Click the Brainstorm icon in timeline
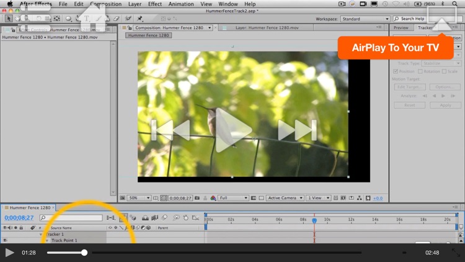Image resolution: width=465 pixels, height=262 pixels. point(176,218)
